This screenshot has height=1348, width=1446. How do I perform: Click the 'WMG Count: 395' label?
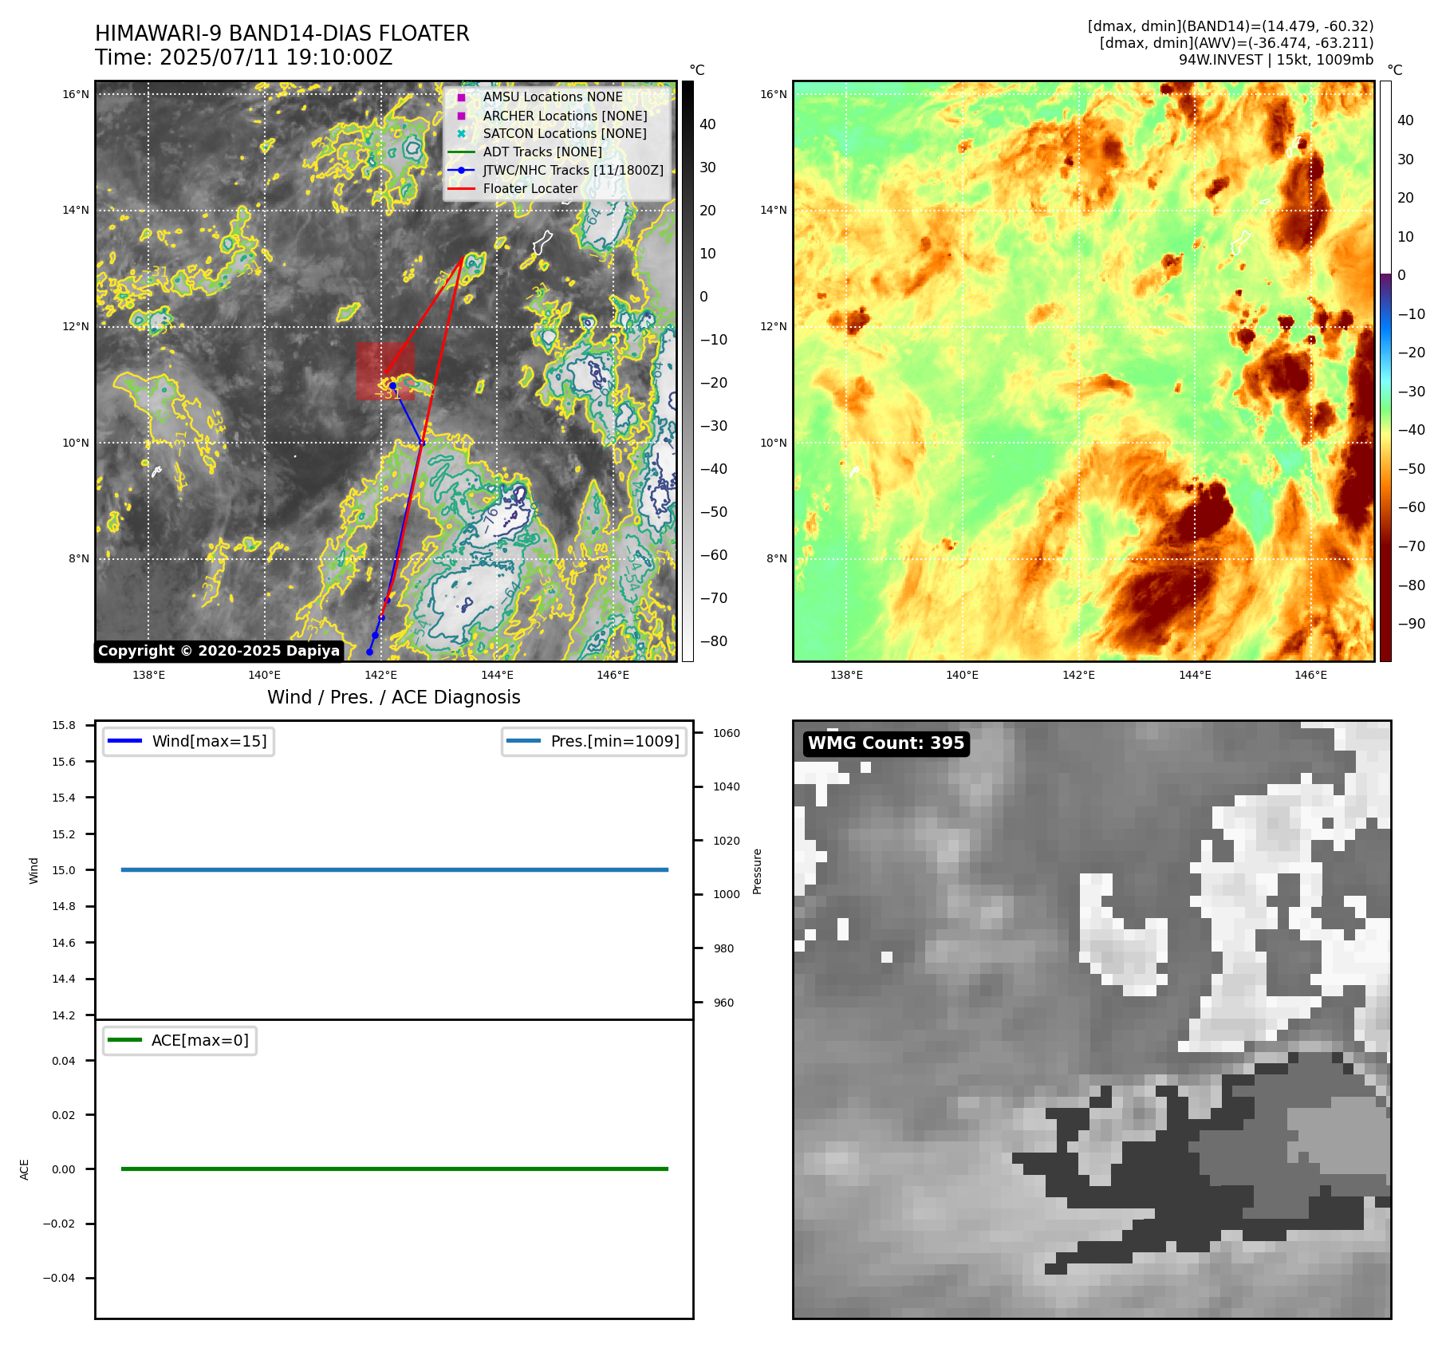pyautogui.click(x=886, y=743)
